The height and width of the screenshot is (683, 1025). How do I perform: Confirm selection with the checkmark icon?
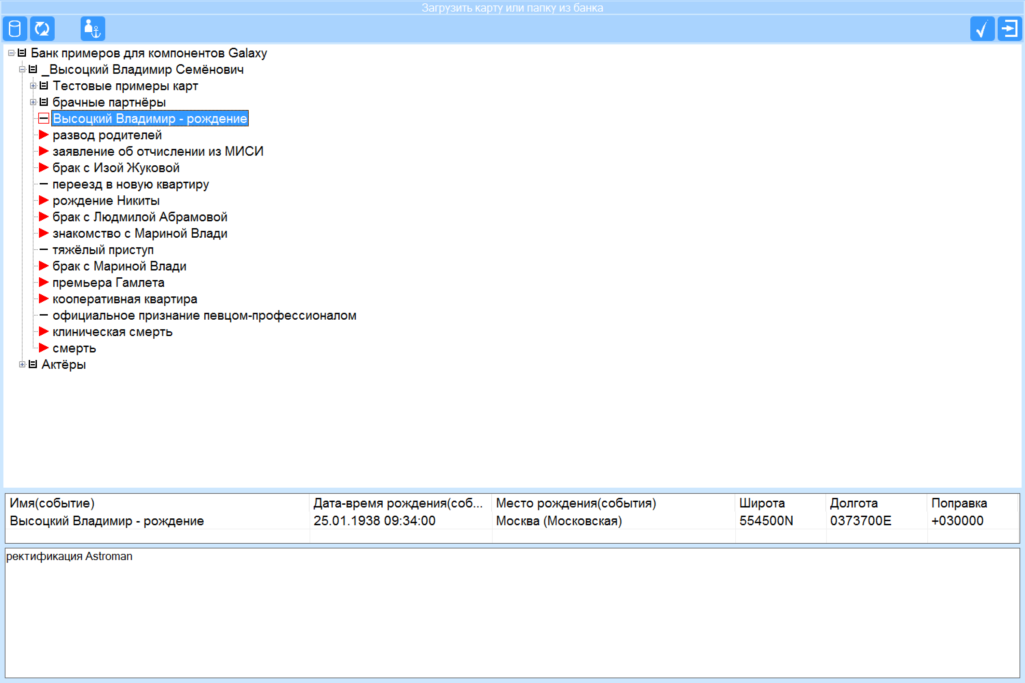(982, 29)
